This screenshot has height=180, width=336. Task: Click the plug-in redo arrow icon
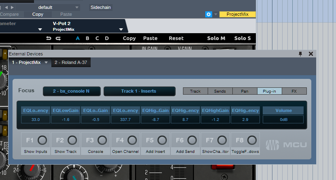58,38
